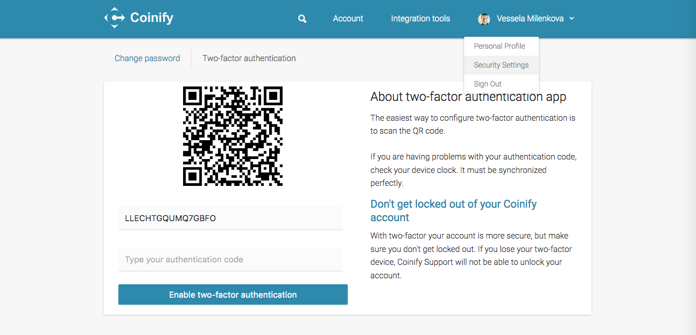Viewport: 696px width, 335px height.
Task: Focus the authentication code input field
Action: 230,259
